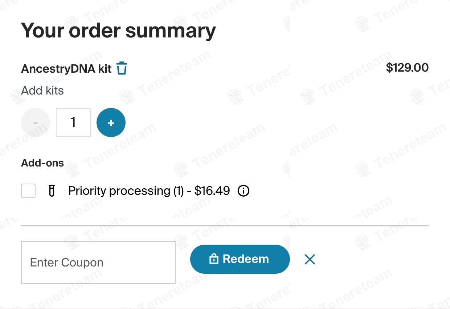Image resolution: width=450 pixels, height=309 pixels.
Task: Click the Your order summary heading
Action: [118, 31]
